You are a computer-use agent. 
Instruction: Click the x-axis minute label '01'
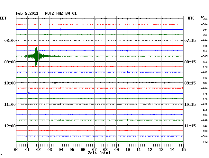click(27, 150)
